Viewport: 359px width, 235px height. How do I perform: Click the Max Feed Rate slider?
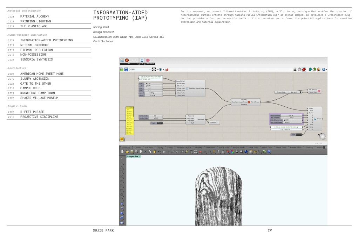tap(290, 115)
